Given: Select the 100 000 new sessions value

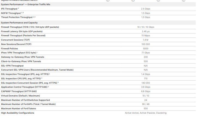Looking at the screenshot, I should coord(146,44).
